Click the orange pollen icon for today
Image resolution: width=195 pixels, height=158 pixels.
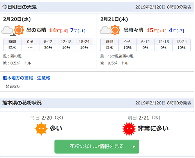tap(41, 128)
